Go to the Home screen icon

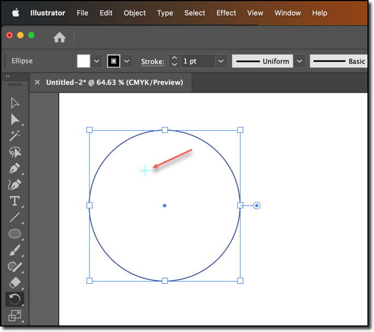(60, 37)
